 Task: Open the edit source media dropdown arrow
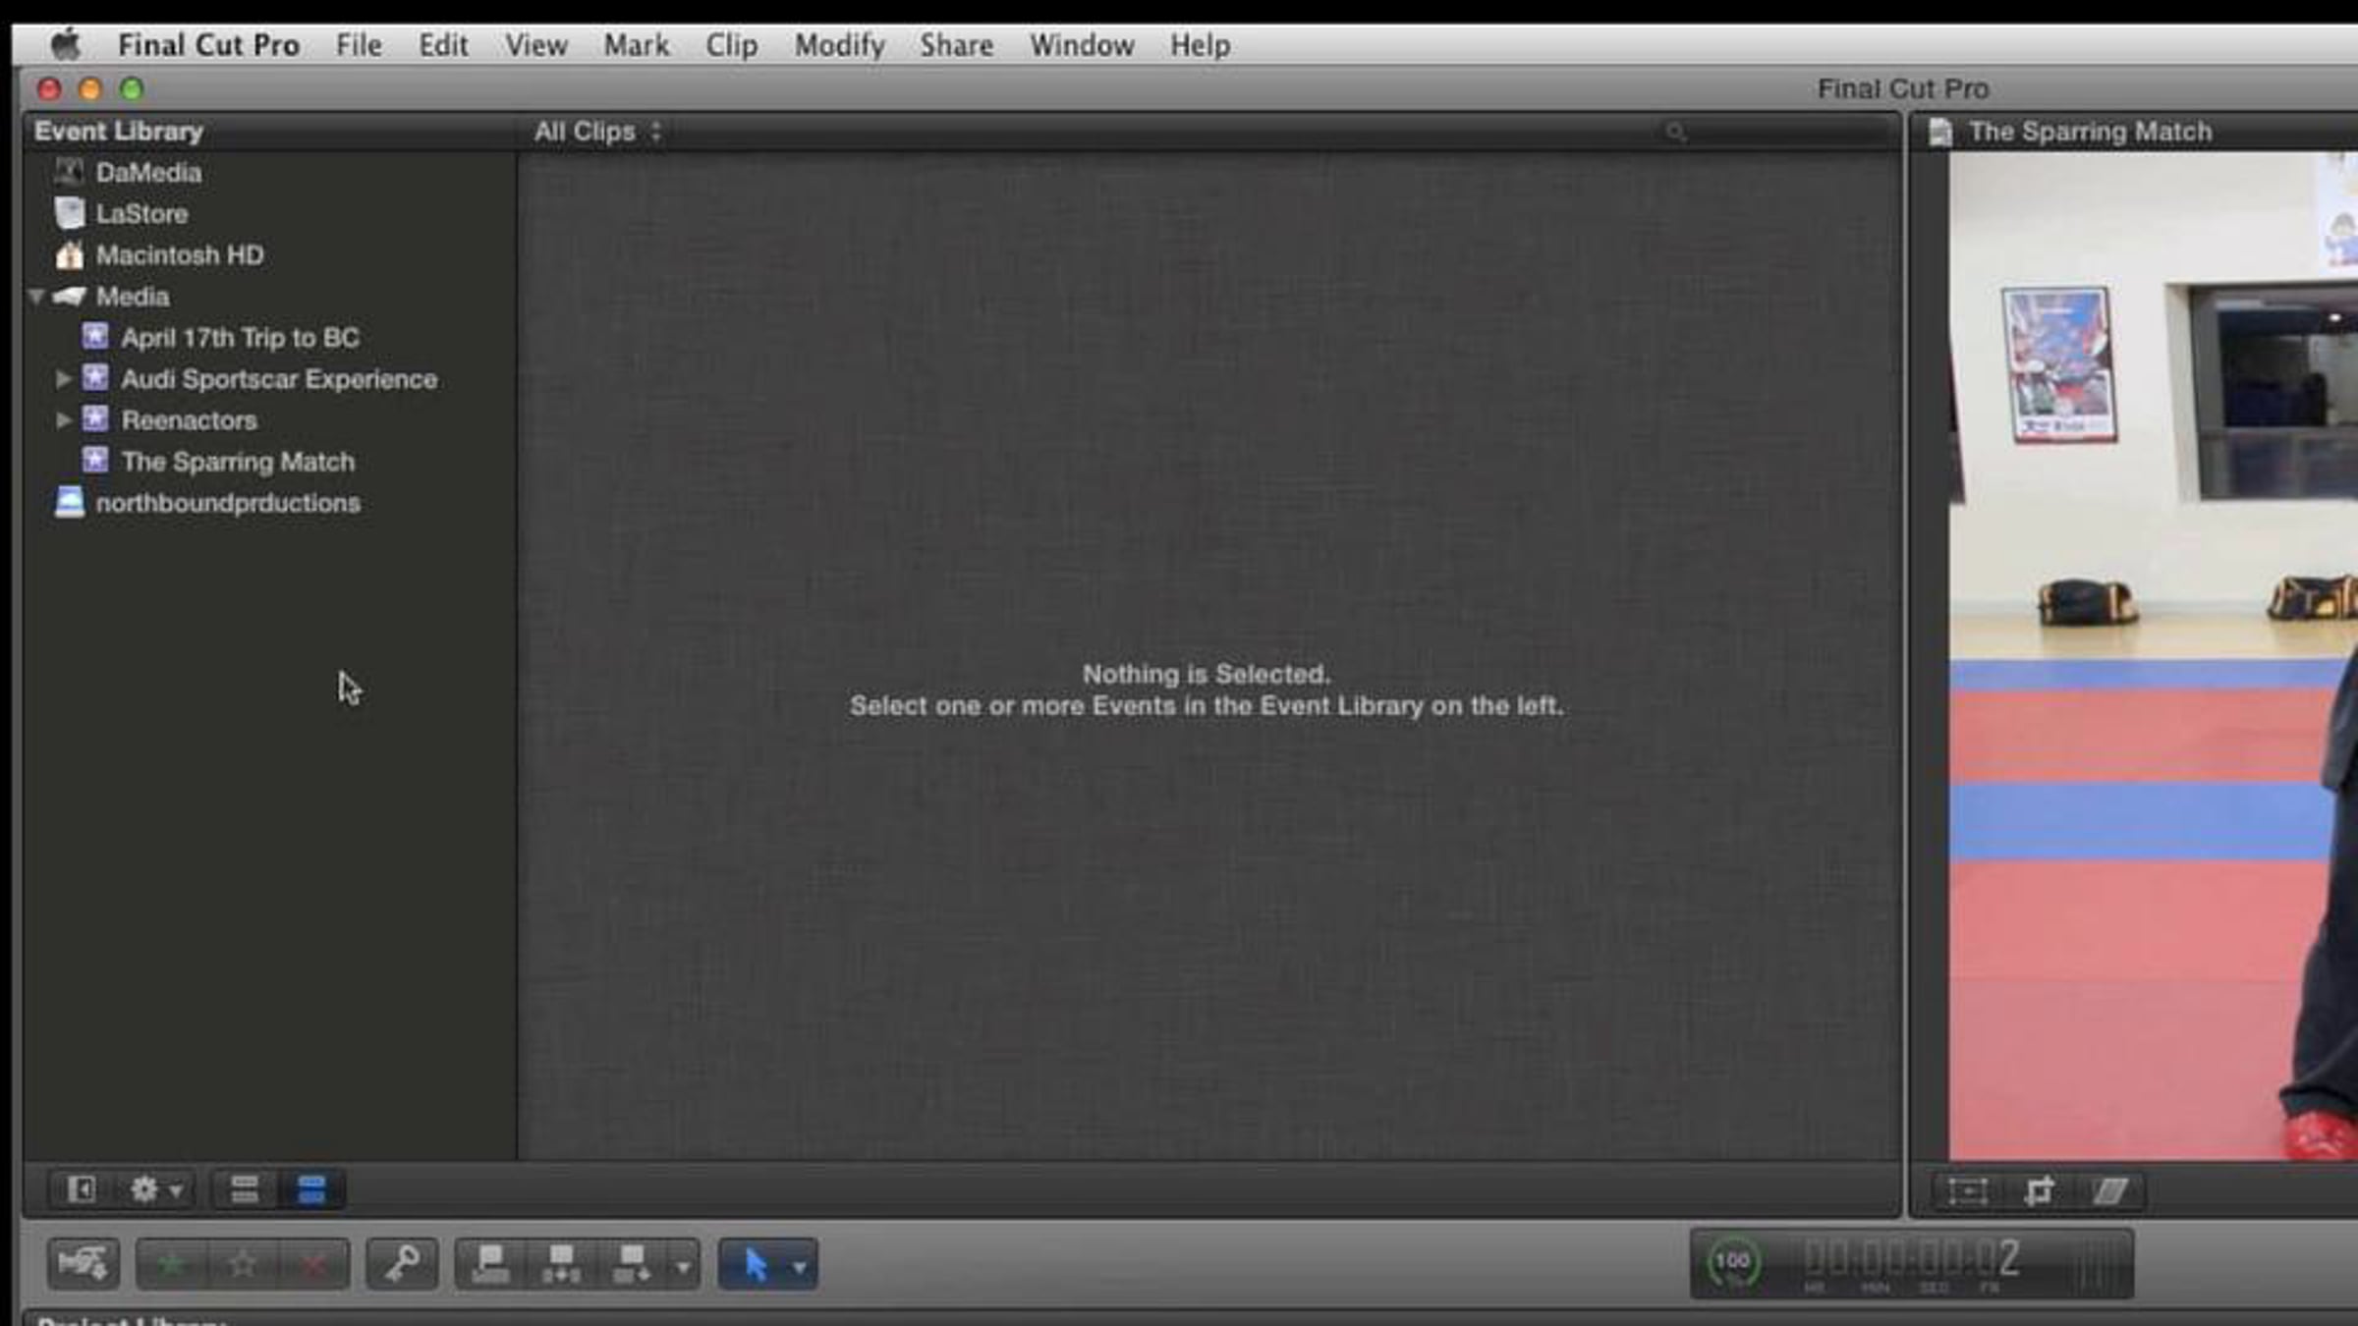point(683,1266)
